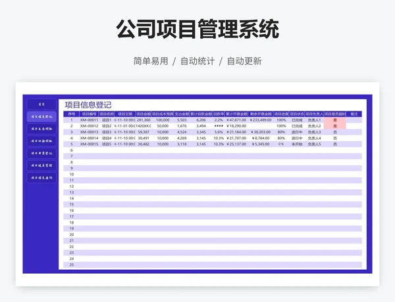Click the XM-00014 project code cell
Screen dimensions: 395x302
point(89,138)
